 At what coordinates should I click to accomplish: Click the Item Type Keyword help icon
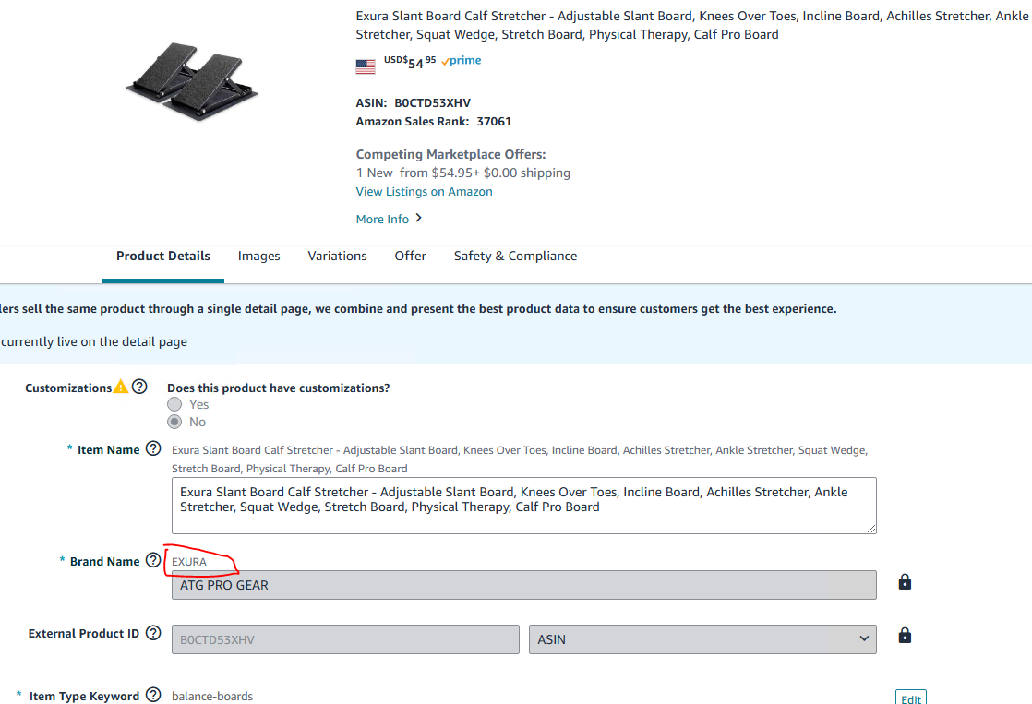pyautogui.click(x=153, y=696)
